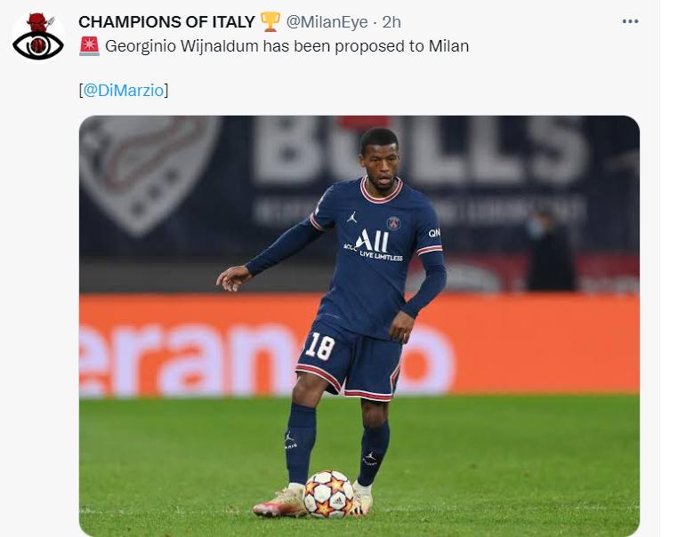Open the CHAMPIONS OF ITALY display name

(x=166, y=22)
